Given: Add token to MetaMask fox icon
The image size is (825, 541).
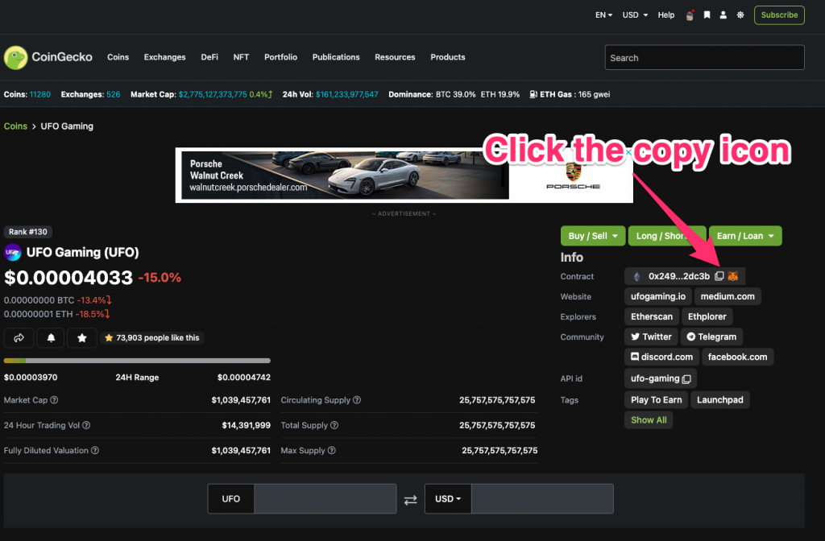Looking at the screenshot, I should click(733, 276).
